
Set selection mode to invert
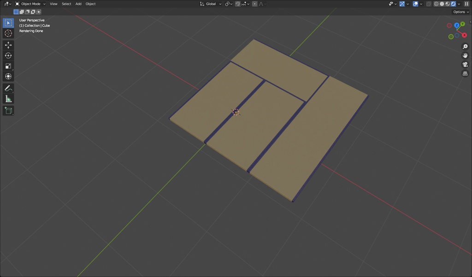[x=33, y=12]
